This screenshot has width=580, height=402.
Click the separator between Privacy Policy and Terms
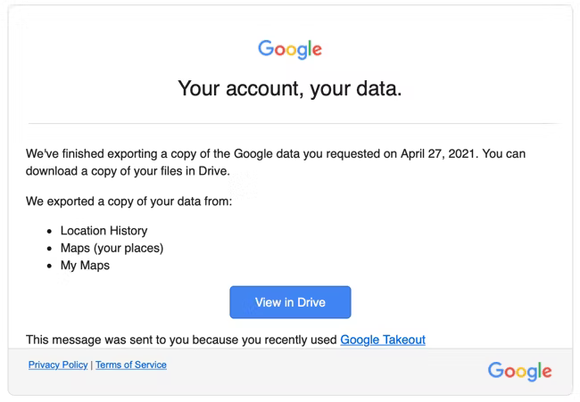tap(92, 365)
